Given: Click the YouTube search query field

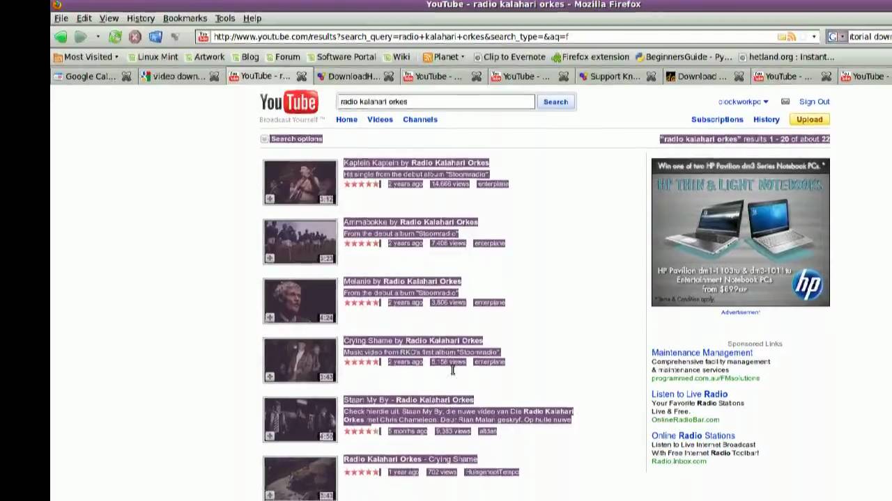Looking at the screenshot, I should pos(436,102).
